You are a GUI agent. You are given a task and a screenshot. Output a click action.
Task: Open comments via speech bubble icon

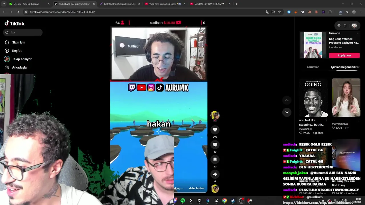(x=215, y=145)
